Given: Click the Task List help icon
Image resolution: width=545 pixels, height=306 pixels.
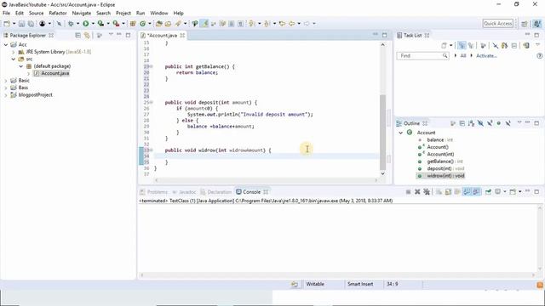Looking at the screenshot, I should (x=539, y=55).
